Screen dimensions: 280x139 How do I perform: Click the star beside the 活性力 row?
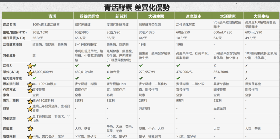point(30,66)
